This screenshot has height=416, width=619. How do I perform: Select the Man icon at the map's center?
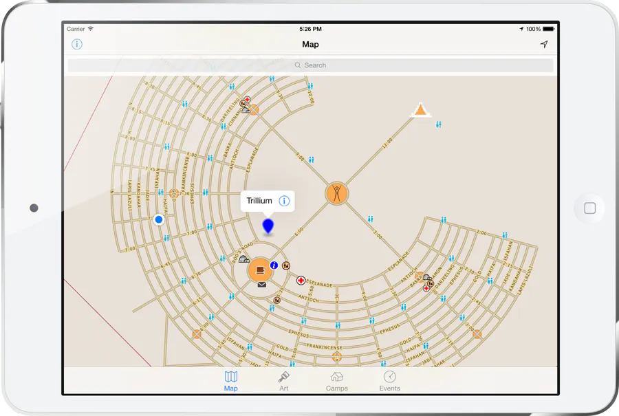click(x=337, y=194)
